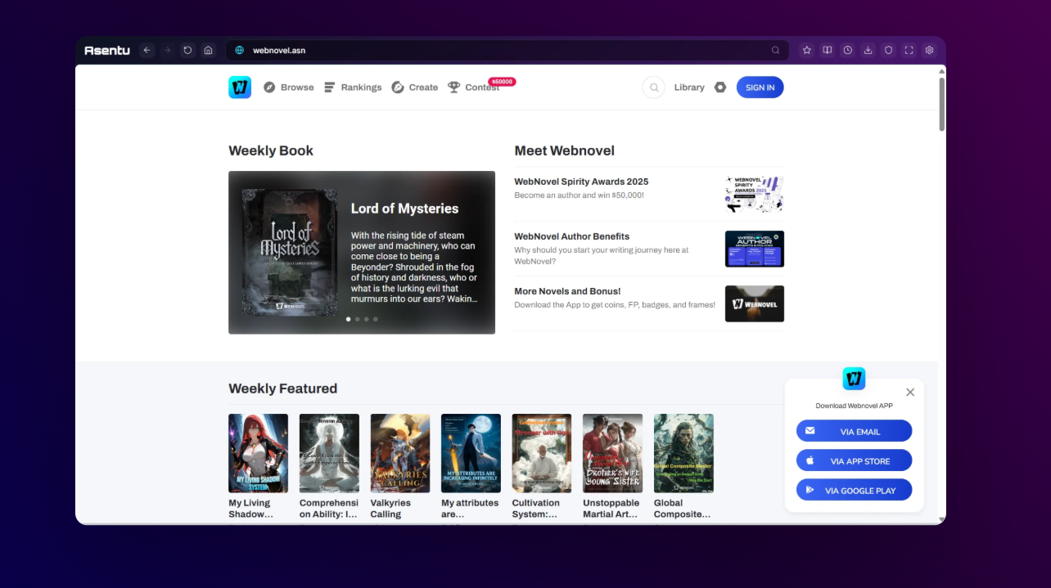Open My Attributes Are Increasing Infinitely cover

pos(471,453)
